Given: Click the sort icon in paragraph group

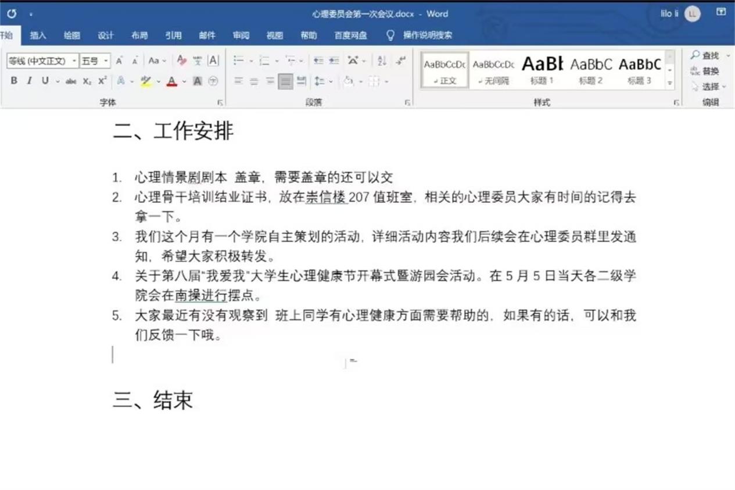Looking at the screenshot, I should pyautogui.click(x=382, y=60).
